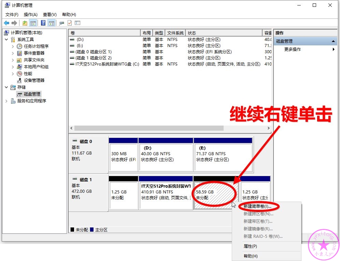This screenshot has height=261, width=340.
Task: Expand the 服务和应用程序 node chevron
Action: 6,101
